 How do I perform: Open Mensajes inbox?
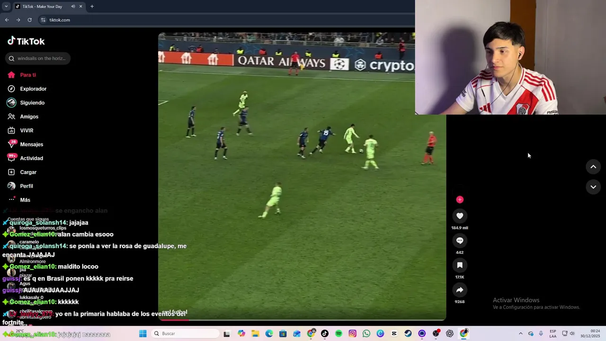point(26,144)
